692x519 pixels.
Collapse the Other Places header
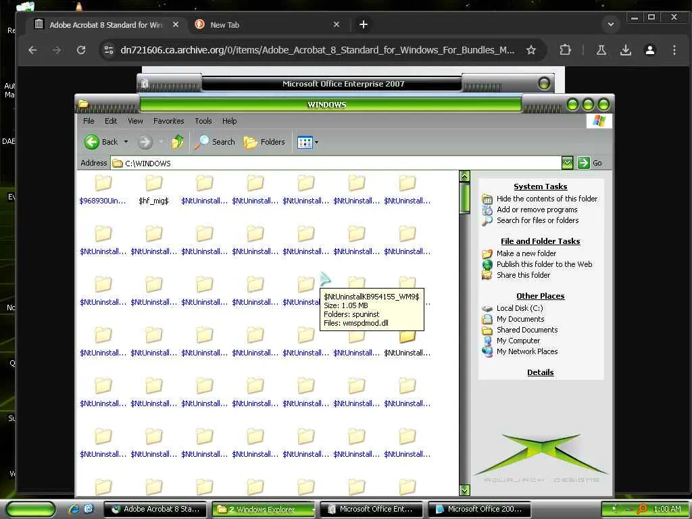pyautogui.click(x=540, y=296)
